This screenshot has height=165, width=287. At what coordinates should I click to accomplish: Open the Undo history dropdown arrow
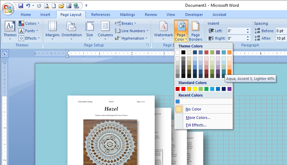point(33,6)
